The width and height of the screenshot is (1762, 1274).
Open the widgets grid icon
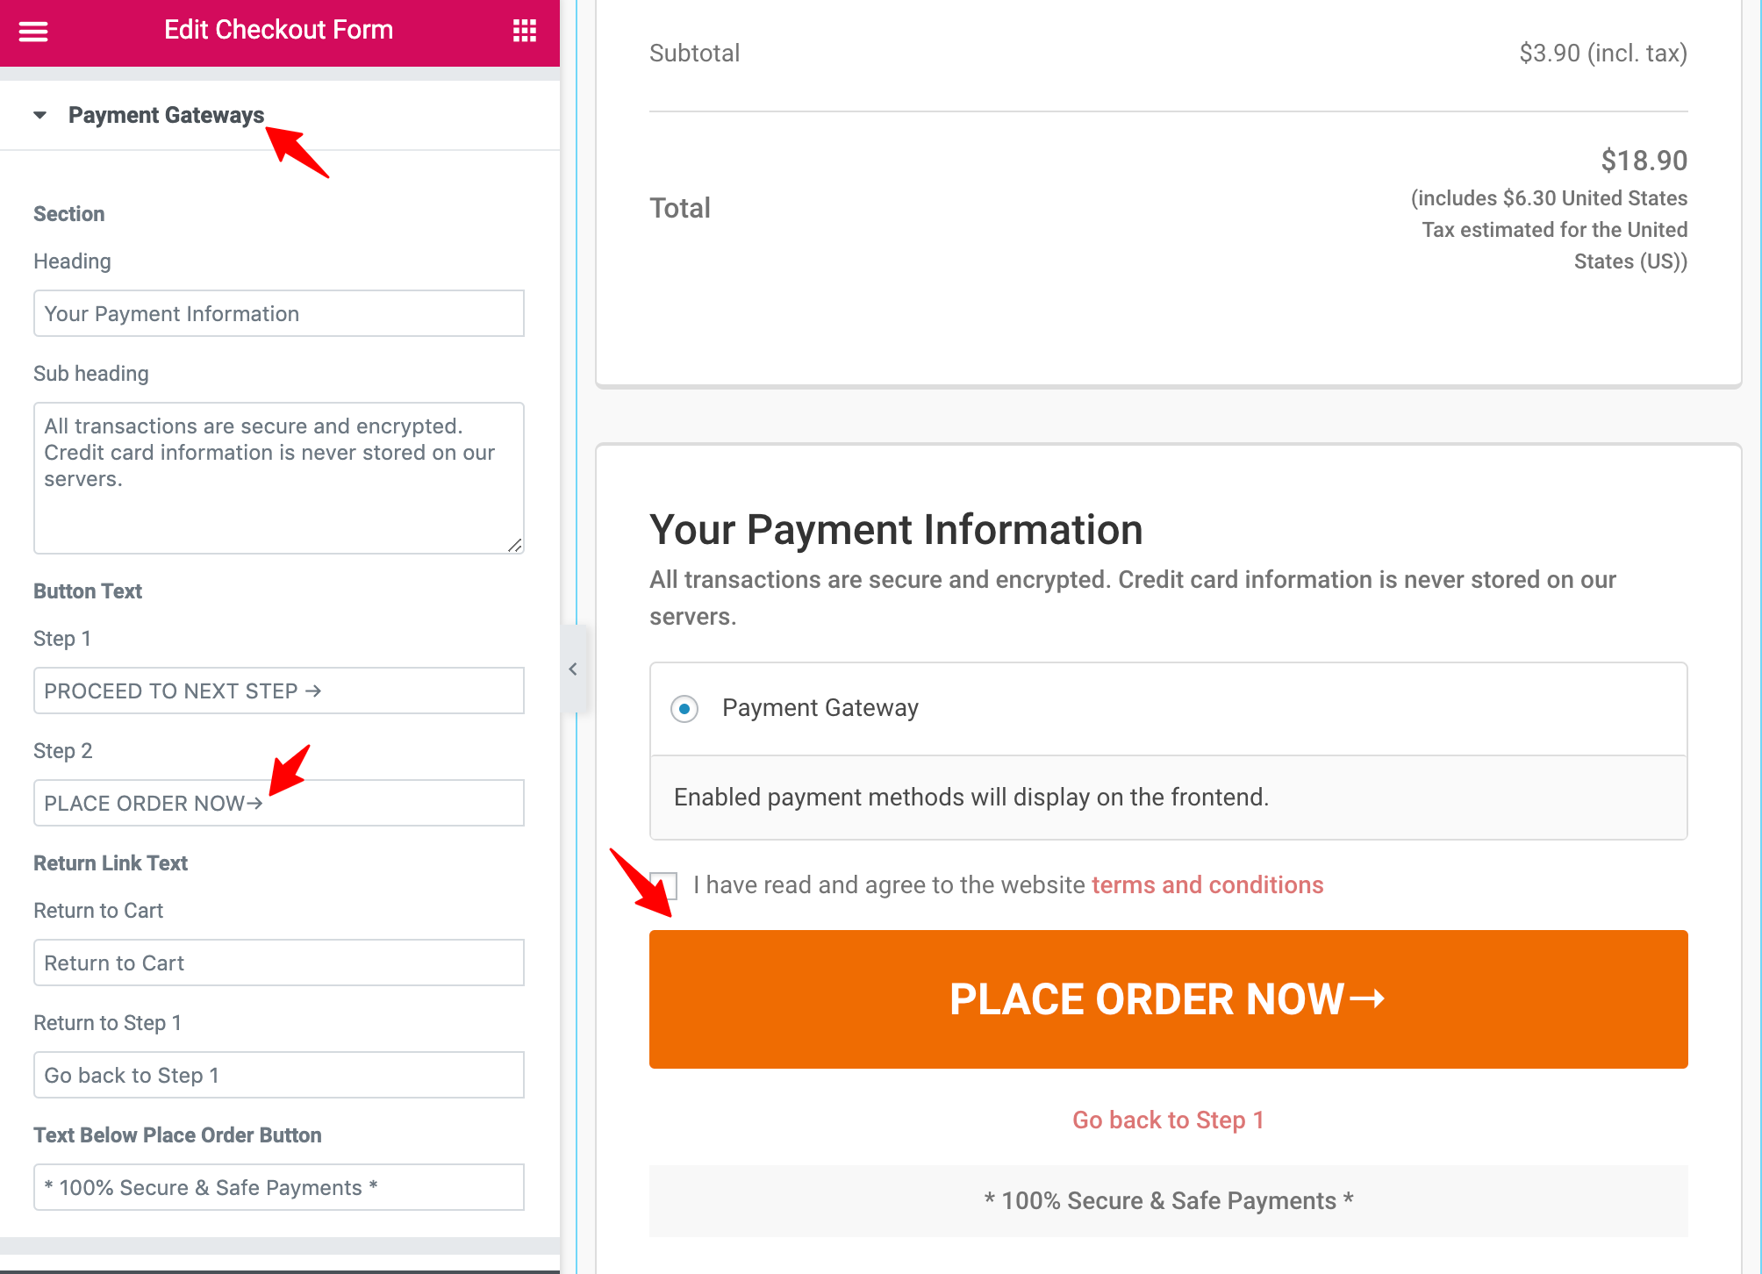(x=524, y=31)
